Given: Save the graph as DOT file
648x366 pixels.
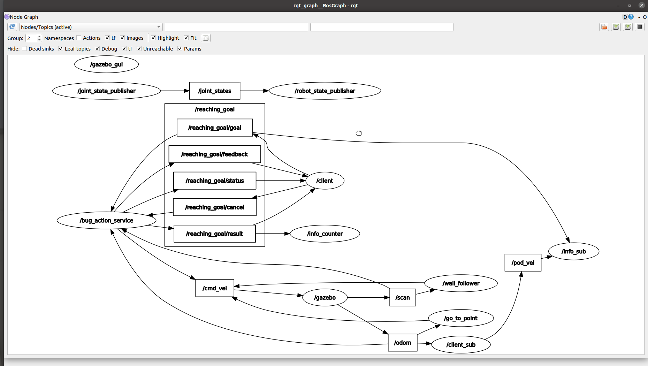Looking at the screenshot, I should (x=616, y=27).
